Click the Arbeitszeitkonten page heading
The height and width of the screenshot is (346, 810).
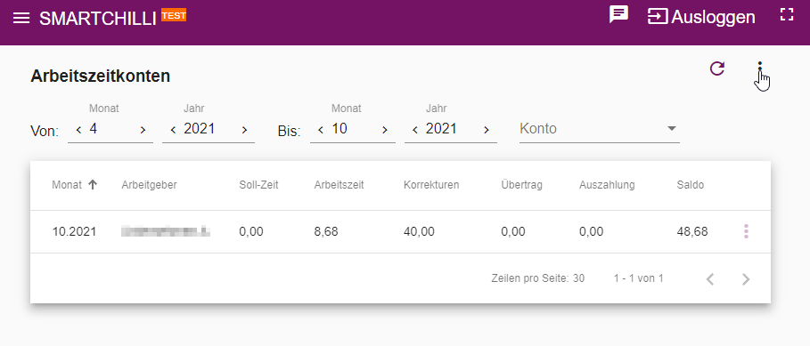(x=100, y=76)
